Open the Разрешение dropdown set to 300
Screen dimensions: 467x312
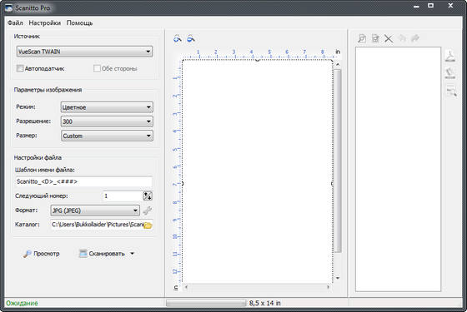[107, 121]
